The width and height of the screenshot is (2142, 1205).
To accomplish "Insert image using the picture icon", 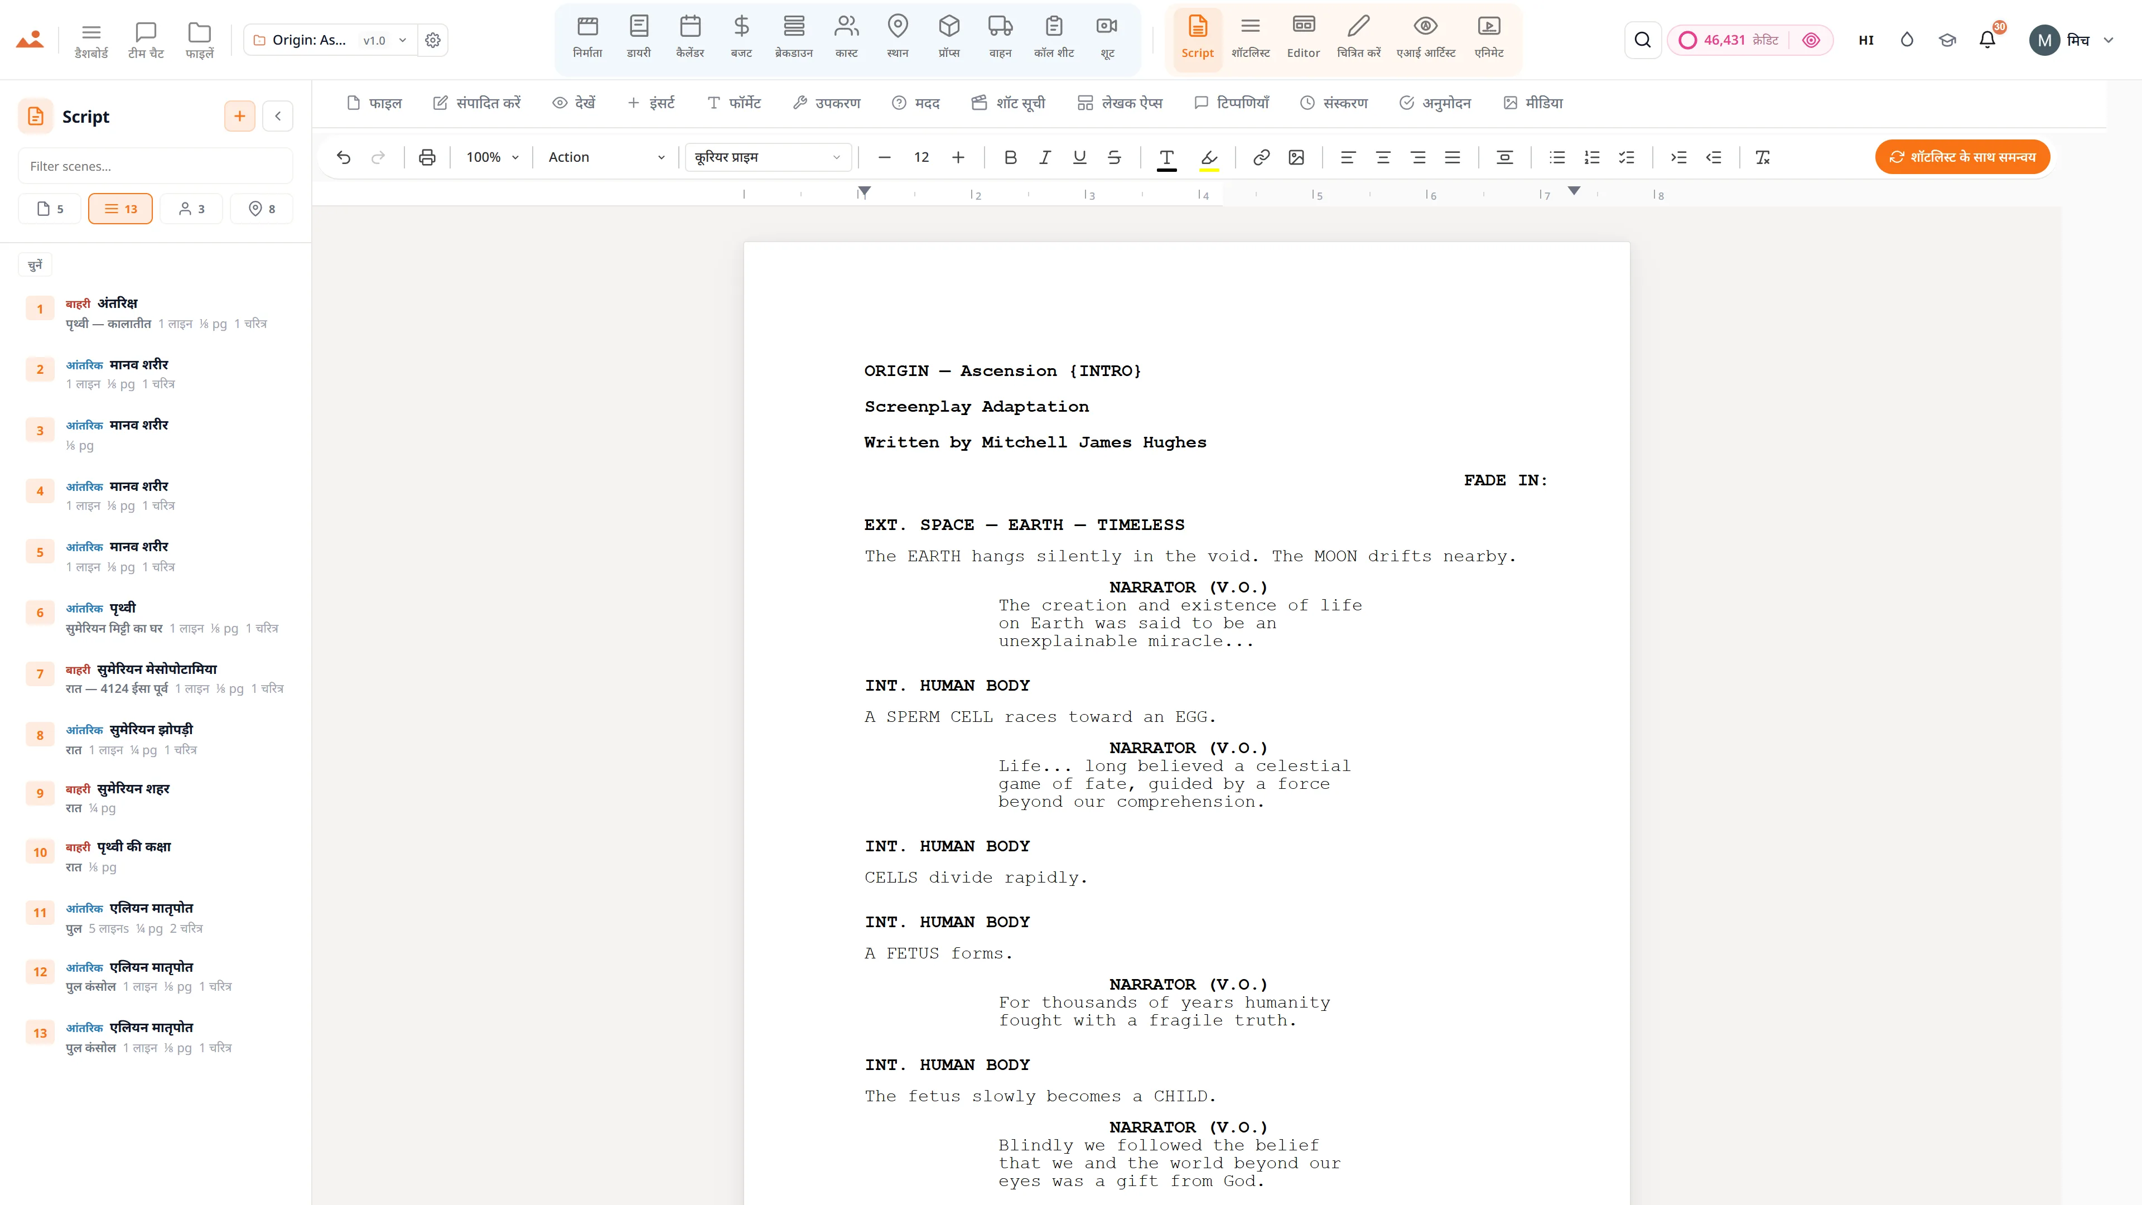I will (1296, 157).
